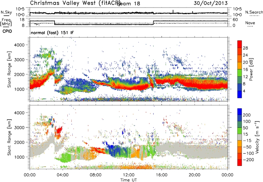The width and height of the screenshot is (263, 182).
Task: Select the 'Time UT' axis title
Action: point(129,180)
